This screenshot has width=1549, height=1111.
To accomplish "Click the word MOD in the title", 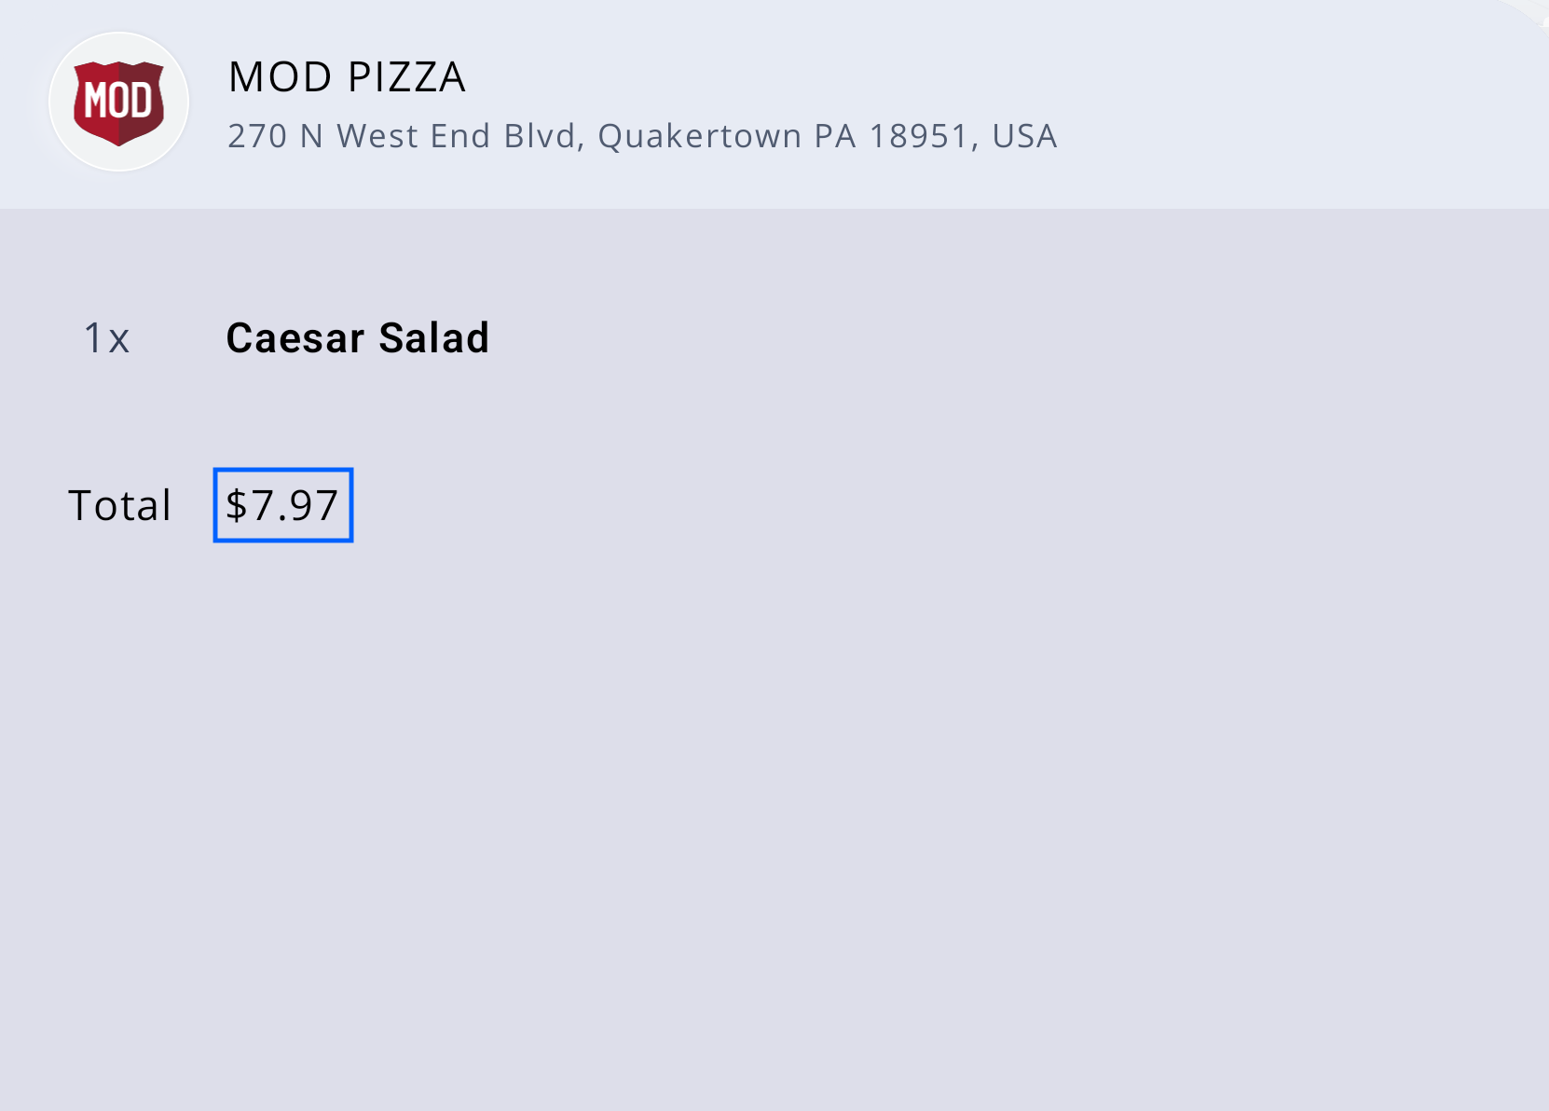I will [281, 77].
